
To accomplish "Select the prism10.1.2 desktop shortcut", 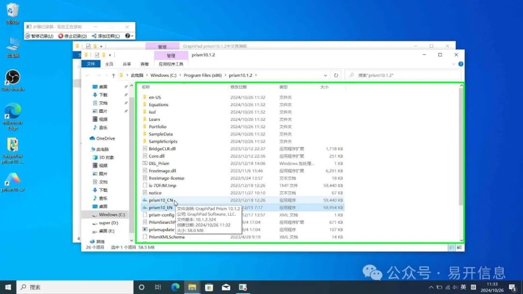I will 13,182.
